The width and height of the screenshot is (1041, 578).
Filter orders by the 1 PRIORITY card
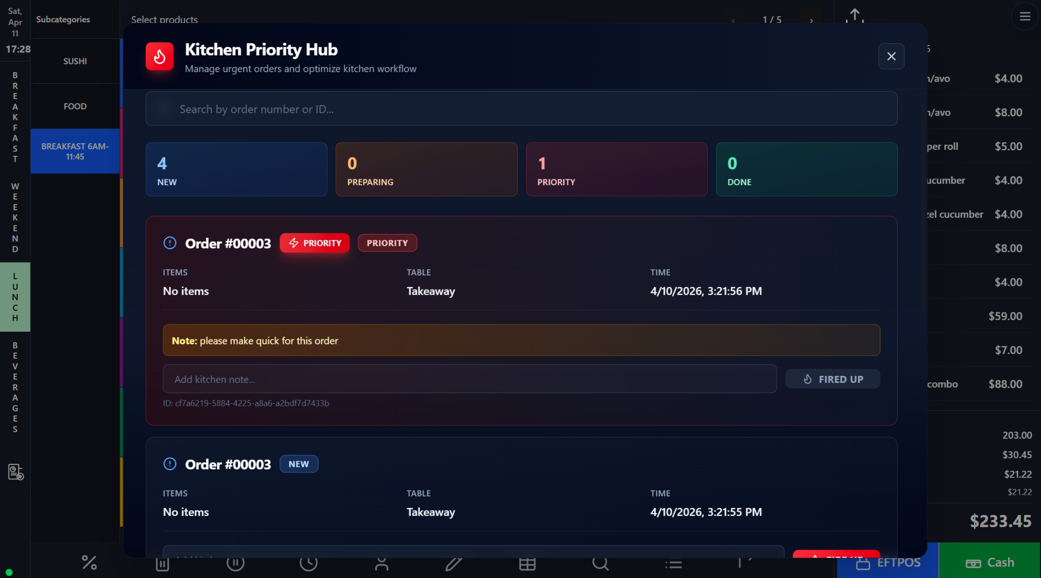pyautogui.click(x=617, y=169)
